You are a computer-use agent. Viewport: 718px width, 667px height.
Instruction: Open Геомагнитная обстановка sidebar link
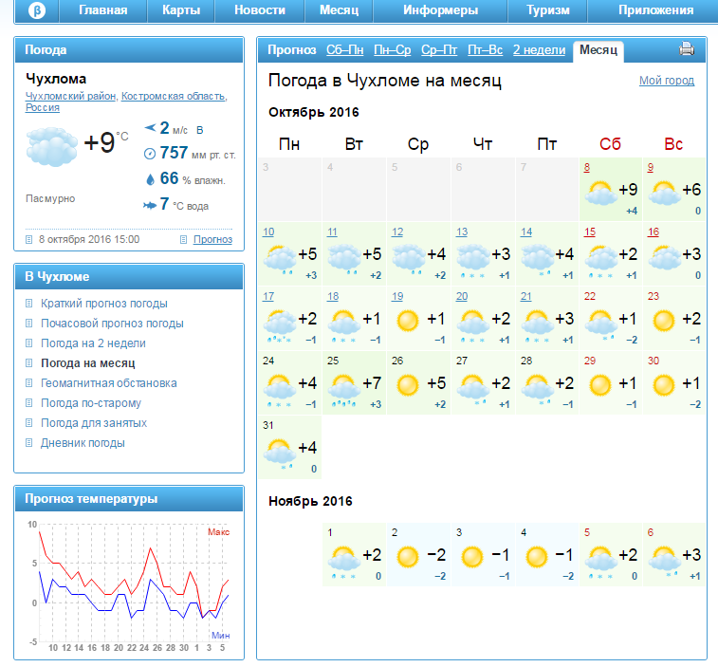[108, 383]
